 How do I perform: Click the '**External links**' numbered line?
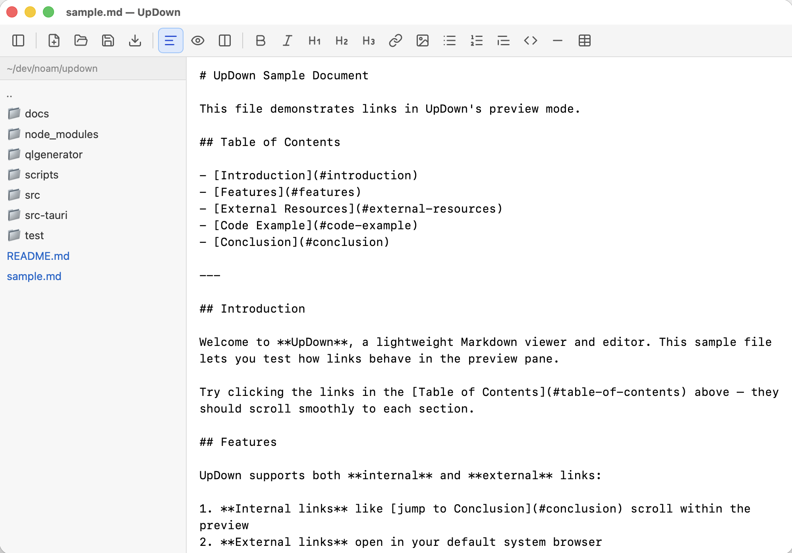coord(401,542)
